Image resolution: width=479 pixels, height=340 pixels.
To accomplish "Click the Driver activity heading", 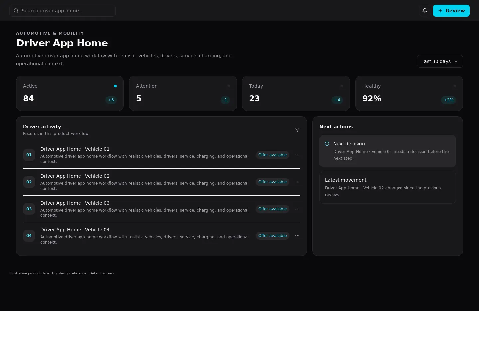I will [42, 127].
